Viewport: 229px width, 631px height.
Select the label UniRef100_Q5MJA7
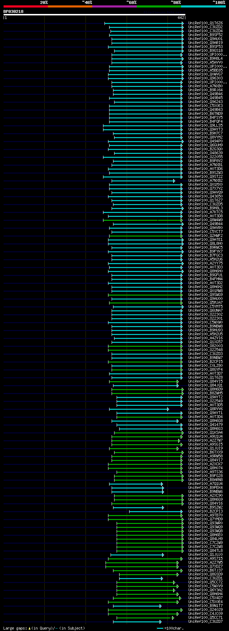(205, 302)
